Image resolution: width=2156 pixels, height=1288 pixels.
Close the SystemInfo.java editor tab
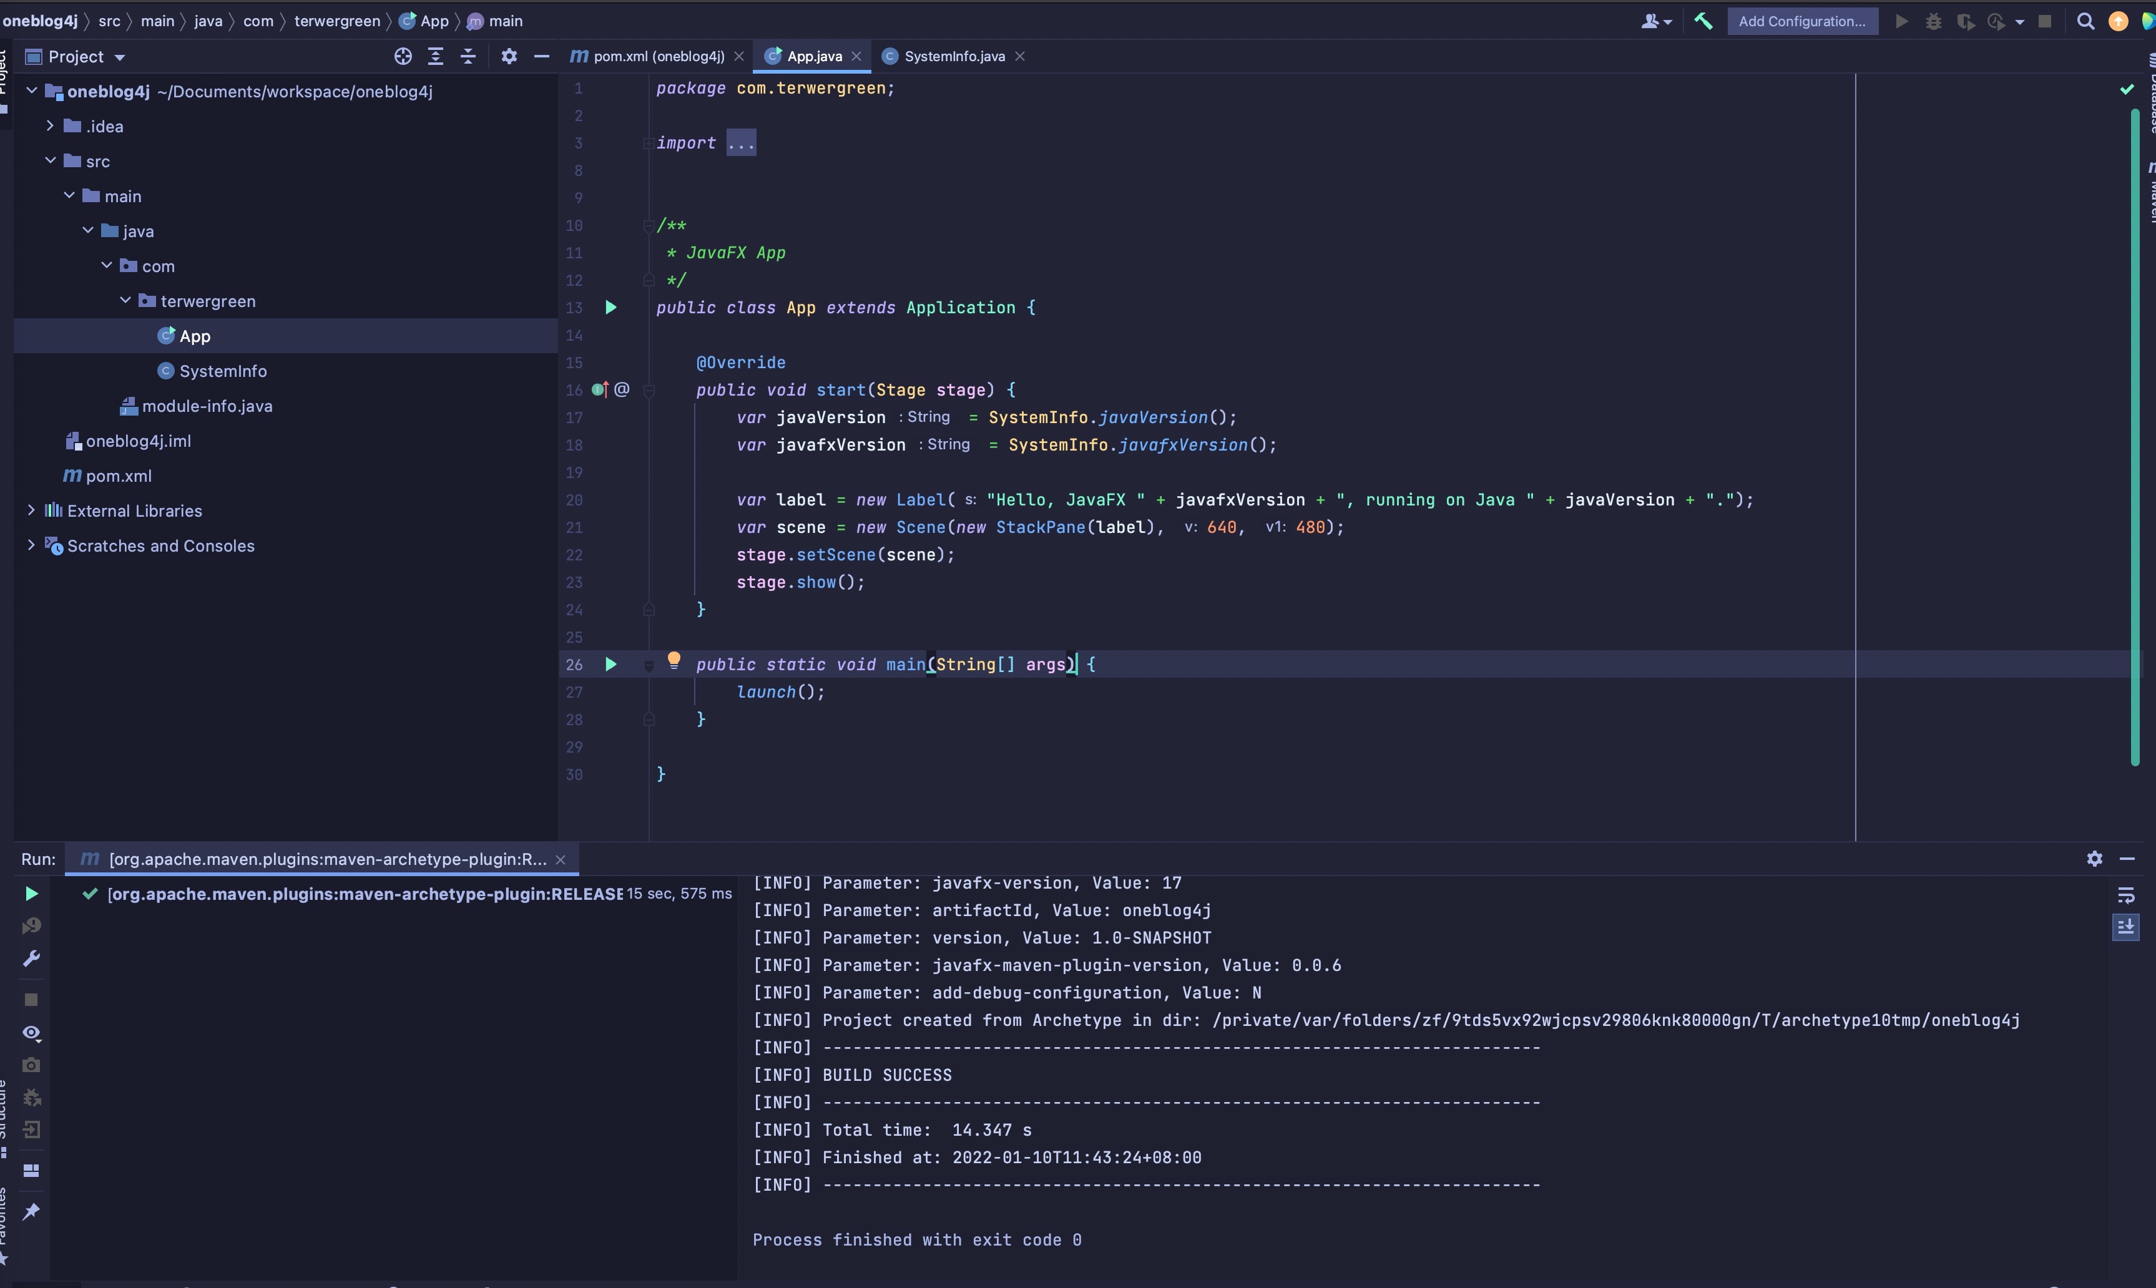pos(1020,56)
